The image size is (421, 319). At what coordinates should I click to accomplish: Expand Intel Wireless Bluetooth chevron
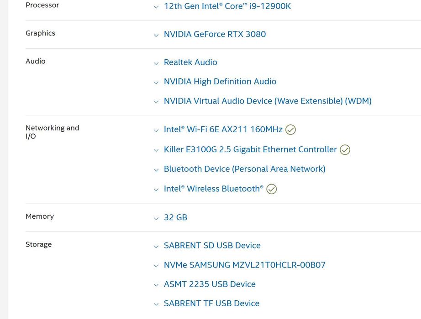pyautogui.click(x=156, y=190)
